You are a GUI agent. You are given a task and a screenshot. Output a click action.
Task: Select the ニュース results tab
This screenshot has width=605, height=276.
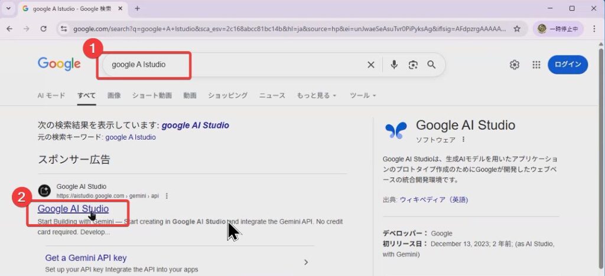(272, 96)
